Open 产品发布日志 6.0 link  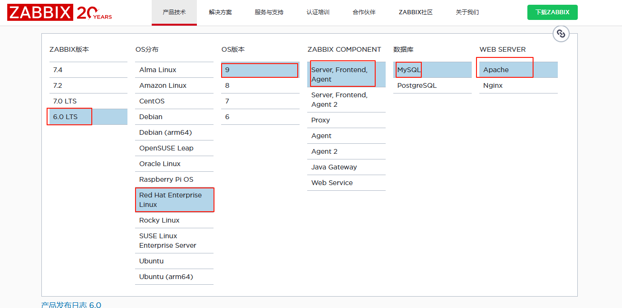(71, 305)
